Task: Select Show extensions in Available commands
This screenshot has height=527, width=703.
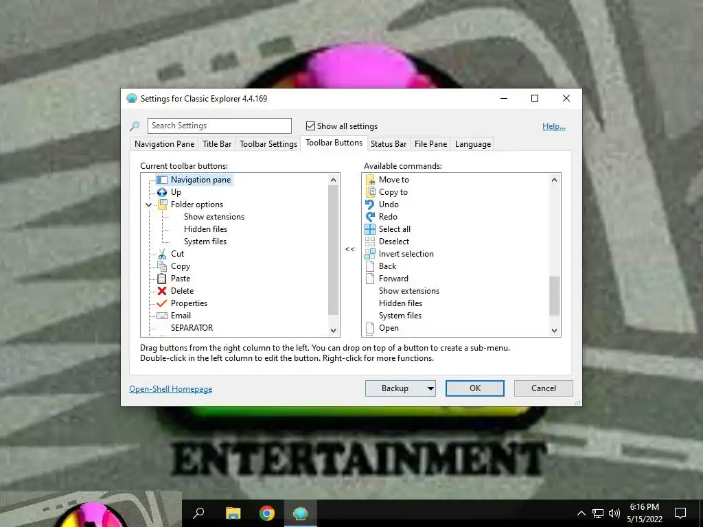Action: [409, 291]
